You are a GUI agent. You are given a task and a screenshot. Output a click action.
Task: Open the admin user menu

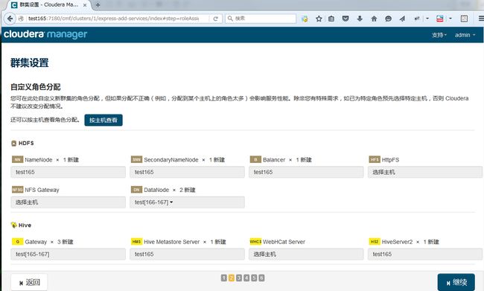pyautogui.click(x=465, y=35)
